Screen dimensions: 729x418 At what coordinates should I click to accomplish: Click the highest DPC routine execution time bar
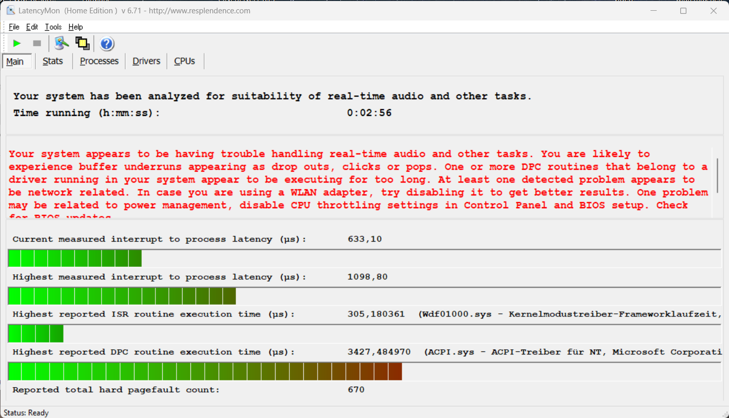click(x=205, y=371)
